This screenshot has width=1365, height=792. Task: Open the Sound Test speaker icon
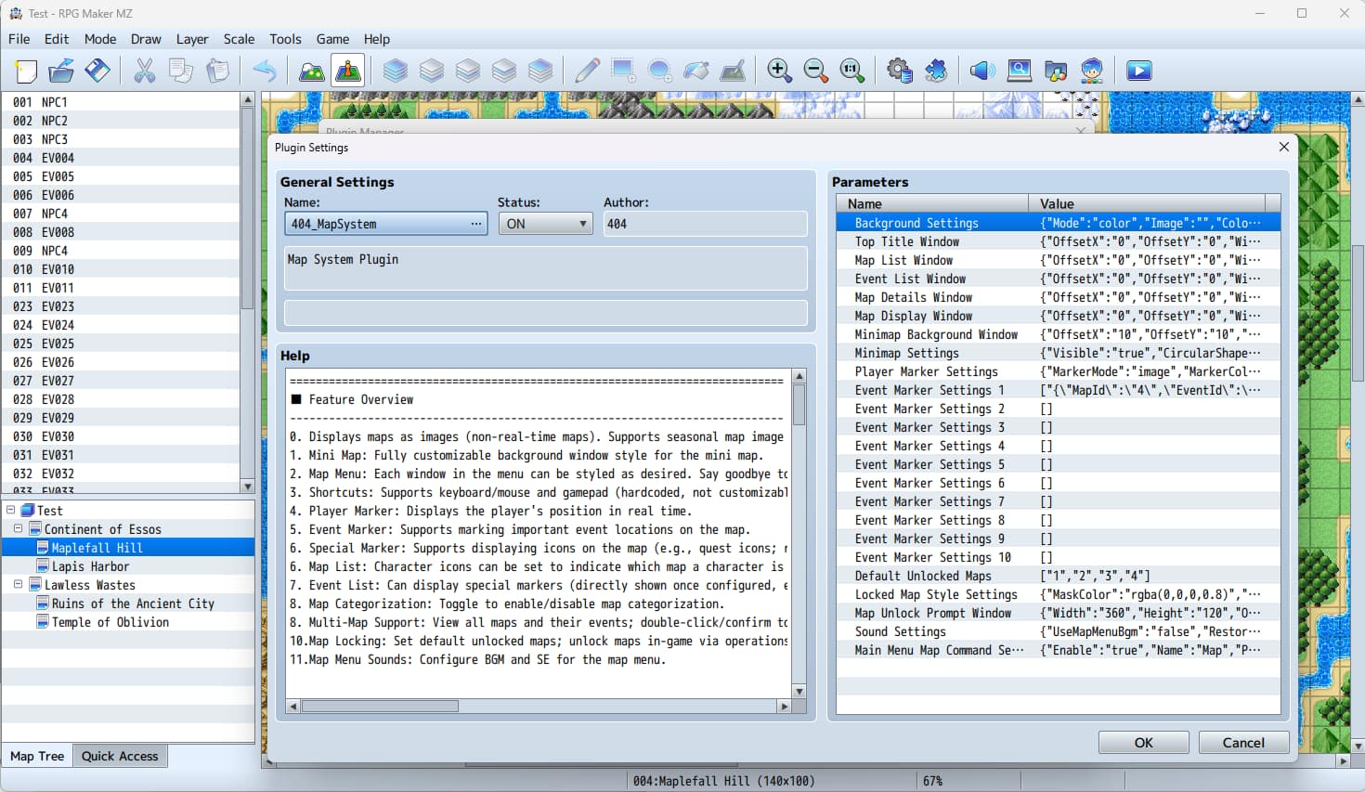click(x=981, y=71)
